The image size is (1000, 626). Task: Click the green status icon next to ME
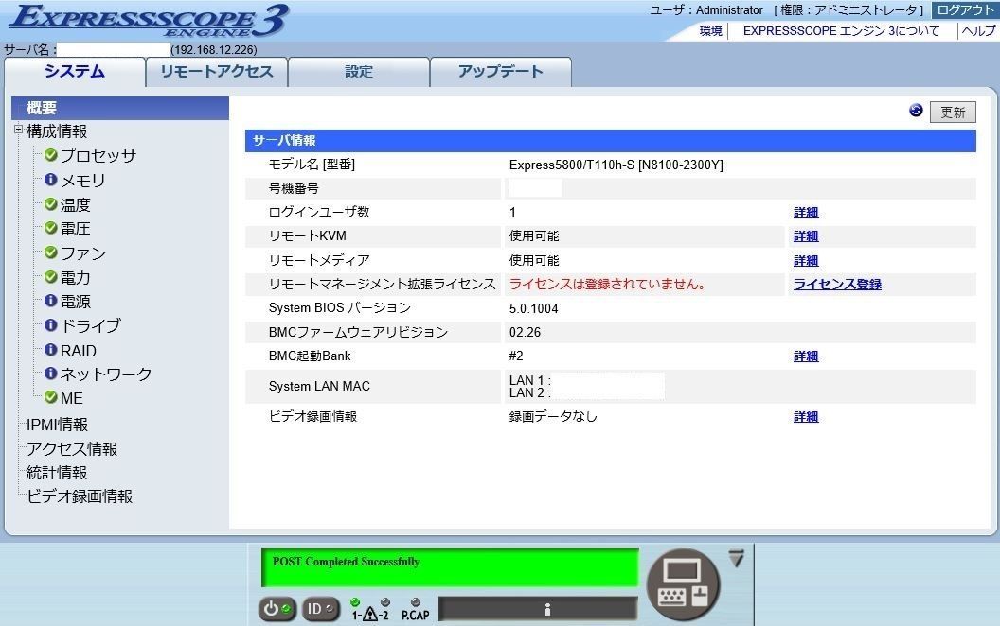point(49,398)
